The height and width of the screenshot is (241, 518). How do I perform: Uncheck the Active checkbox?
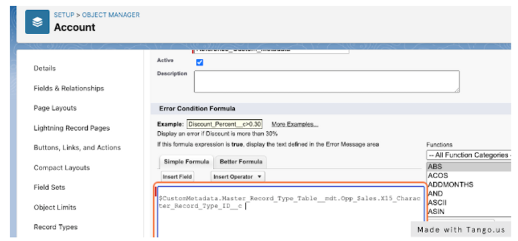coord(199,62)
